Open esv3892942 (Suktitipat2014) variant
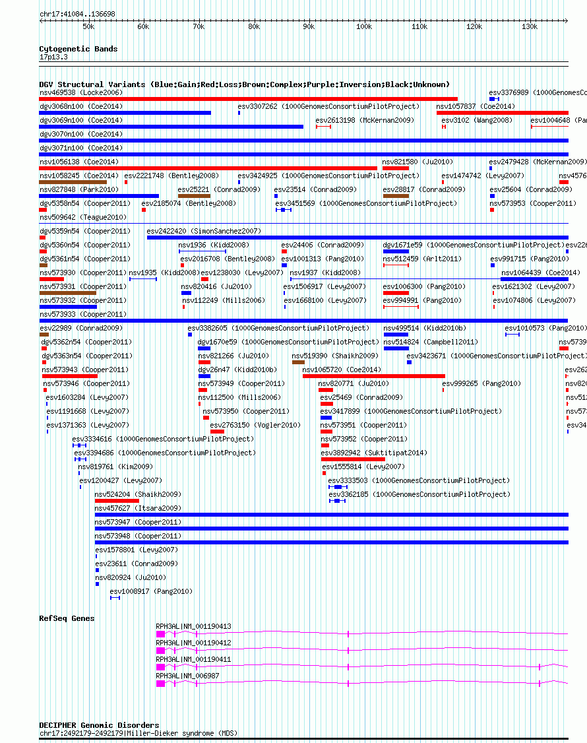 (x=353, y=459)
